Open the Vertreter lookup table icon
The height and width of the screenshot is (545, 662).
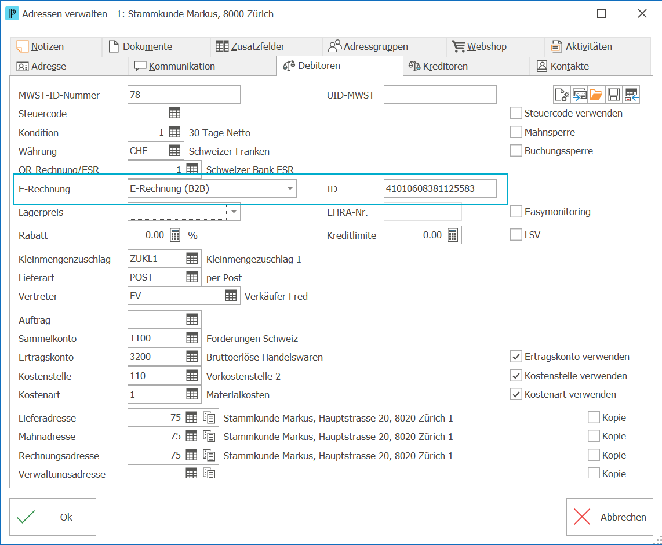point(231,296)
